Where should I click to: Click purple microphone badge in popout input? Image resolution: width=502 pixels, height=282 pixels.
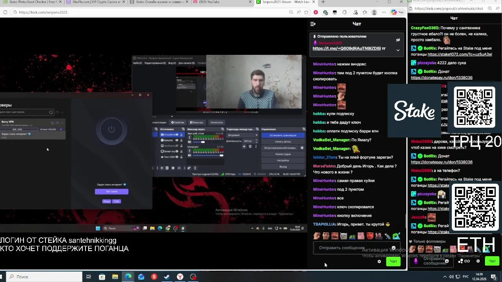pyautogui.click(x=416, y=261)
